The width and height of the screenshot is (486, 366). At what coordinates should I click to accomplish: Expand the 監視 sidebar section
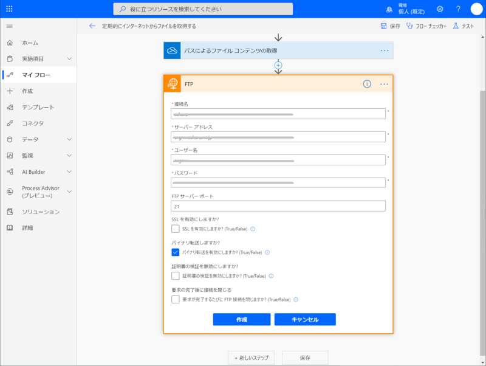point(69,156)
